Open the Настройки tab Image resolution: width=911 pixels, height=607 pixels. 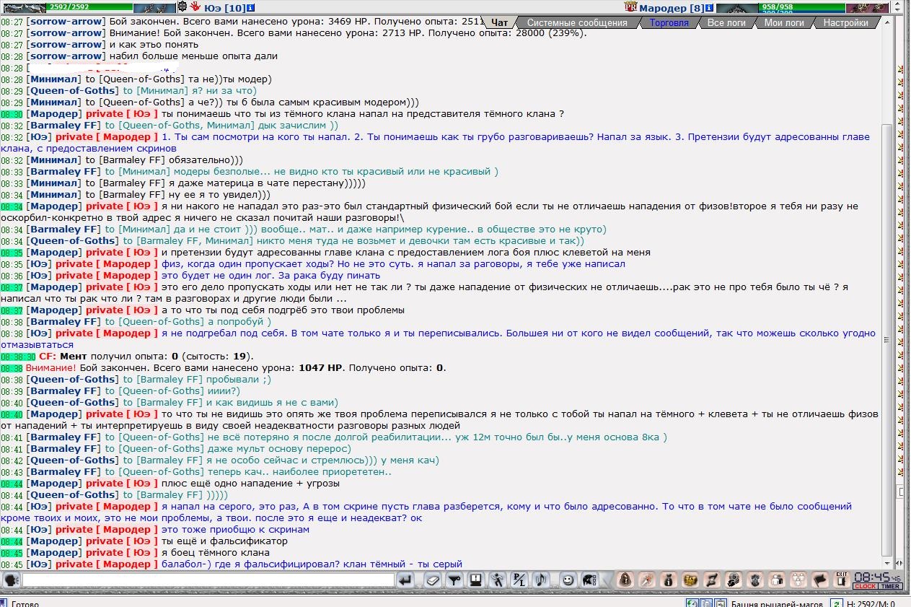pos(845,22)
